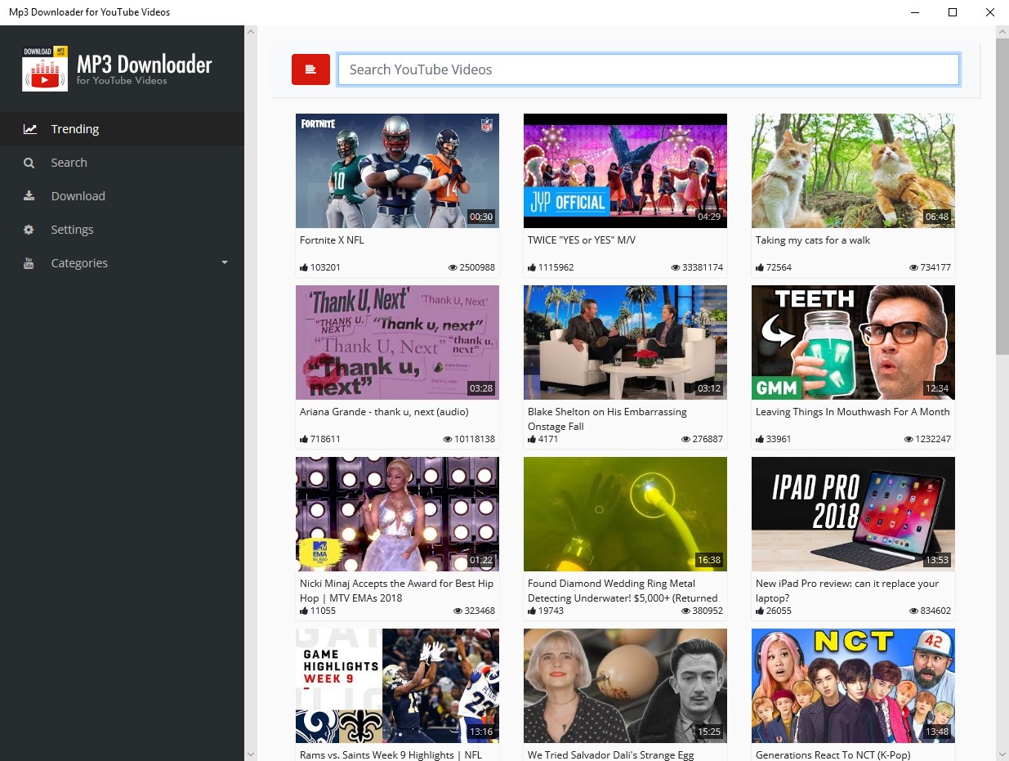Go to the Search menu item
1009x761 pixels.
click(x=122, y=163)
